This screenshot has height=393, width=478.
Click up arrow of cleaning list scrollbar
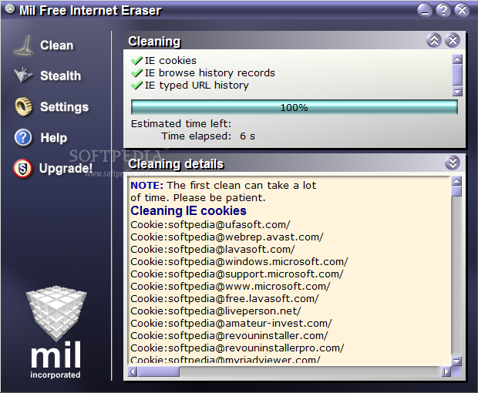point(457,59)
